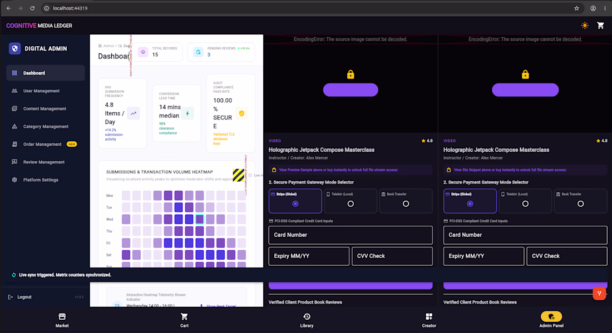Select the highlighted Wednesday heatmap cell
Image resolution: width=612 pixels, height=333 pixels.
[x=199, y=219]
